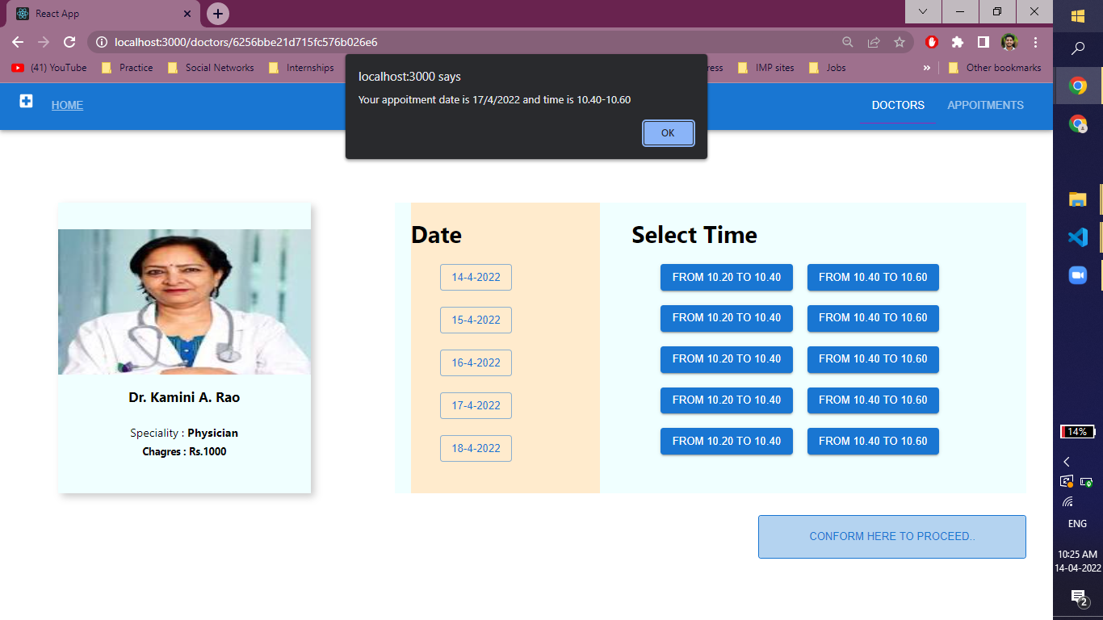Click the Chrome icon in the taskbar

[x=1077, y=85]
